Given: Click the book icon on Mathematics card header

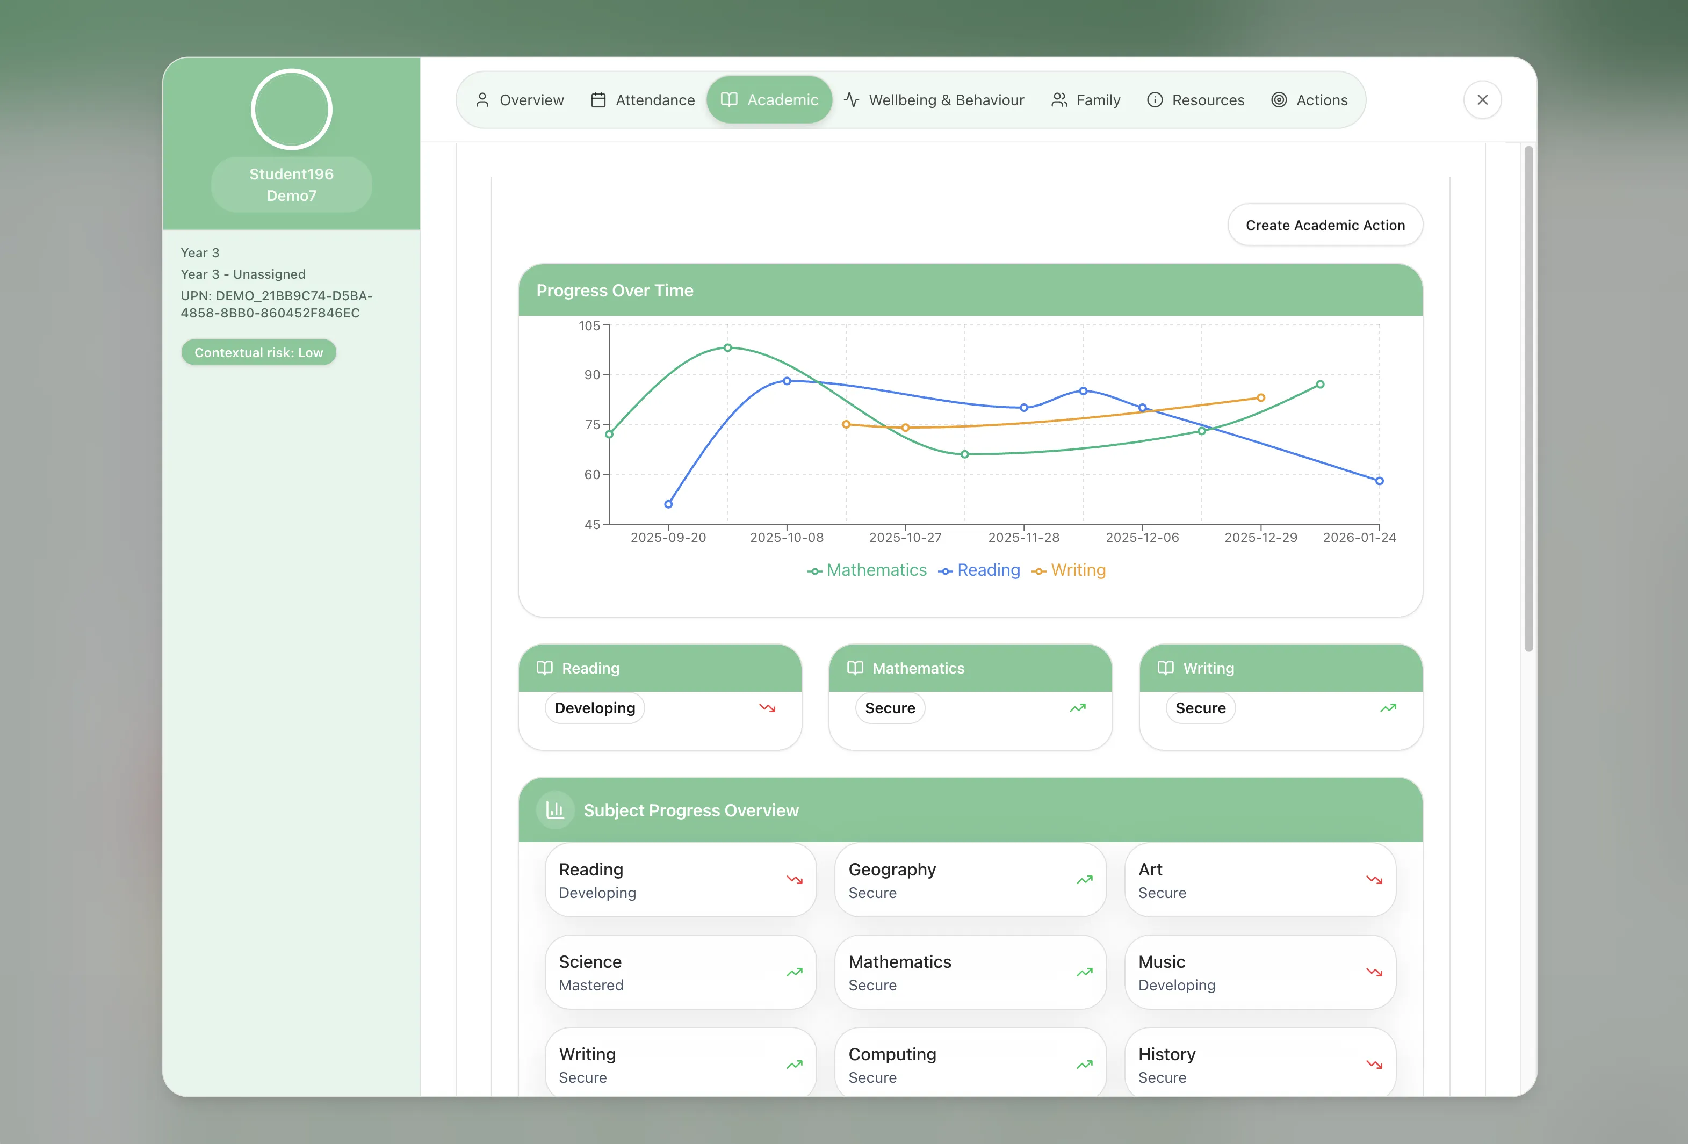Looking at the screenshot, I should [x=855, y=668].
